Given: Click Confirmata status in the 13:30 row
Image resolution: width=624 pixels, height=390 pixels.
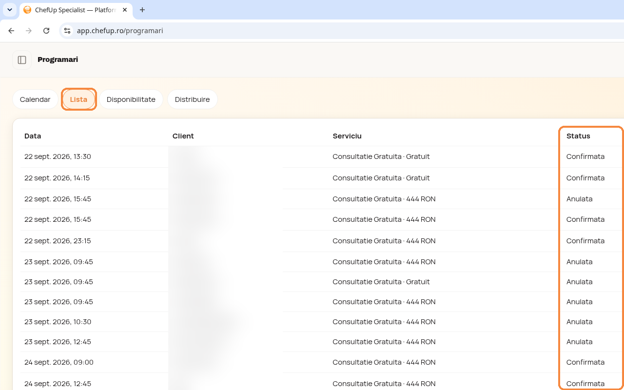Looking at the screenshot, I should click(x=585, y=156).
